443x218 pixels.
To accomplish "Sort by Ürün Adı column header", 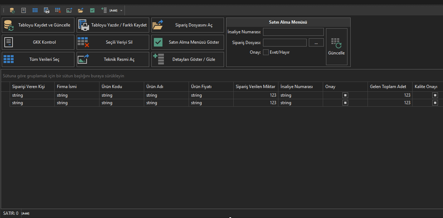I will coord(166,87).
